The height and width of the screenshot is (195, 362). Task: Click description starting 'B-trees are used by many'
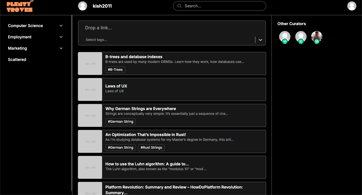[175, 62]
